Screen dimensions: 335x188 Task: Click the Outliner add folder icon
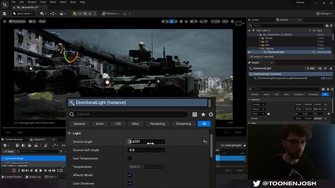(327, 26)
